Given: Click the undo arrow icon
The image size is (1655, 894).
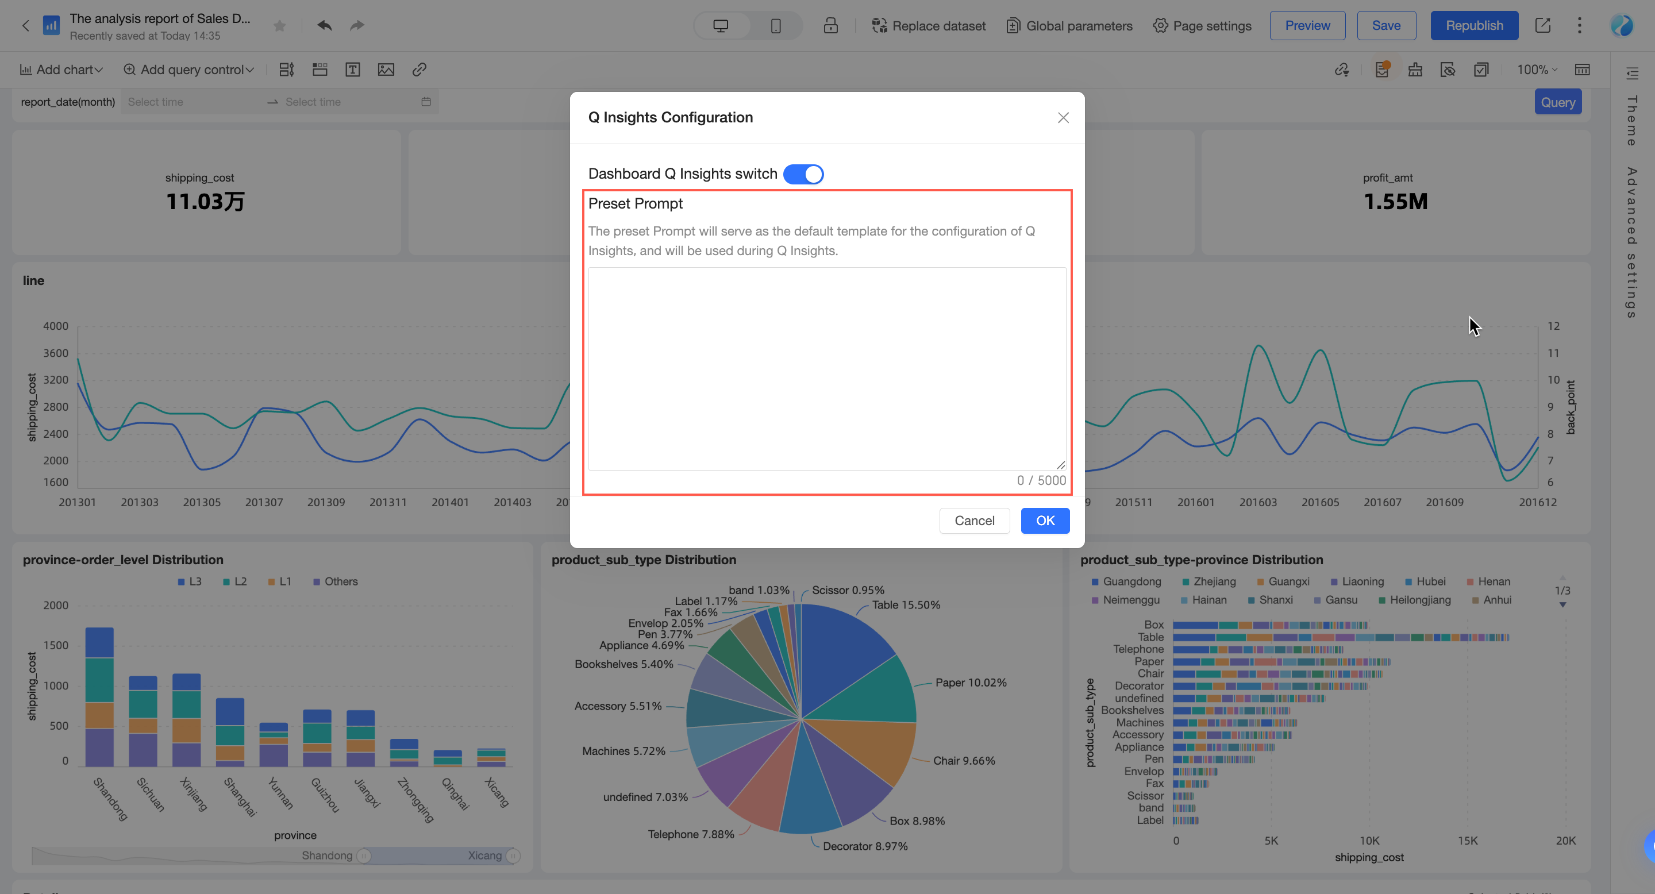Looking at the screenshot, I should point(325,26).
